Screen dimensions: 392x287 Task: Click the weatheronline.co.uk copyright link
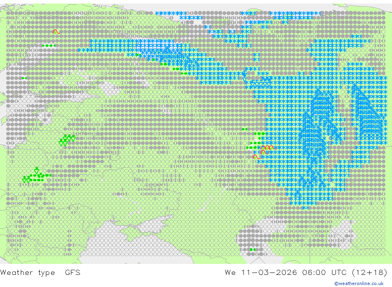[359, 283]
